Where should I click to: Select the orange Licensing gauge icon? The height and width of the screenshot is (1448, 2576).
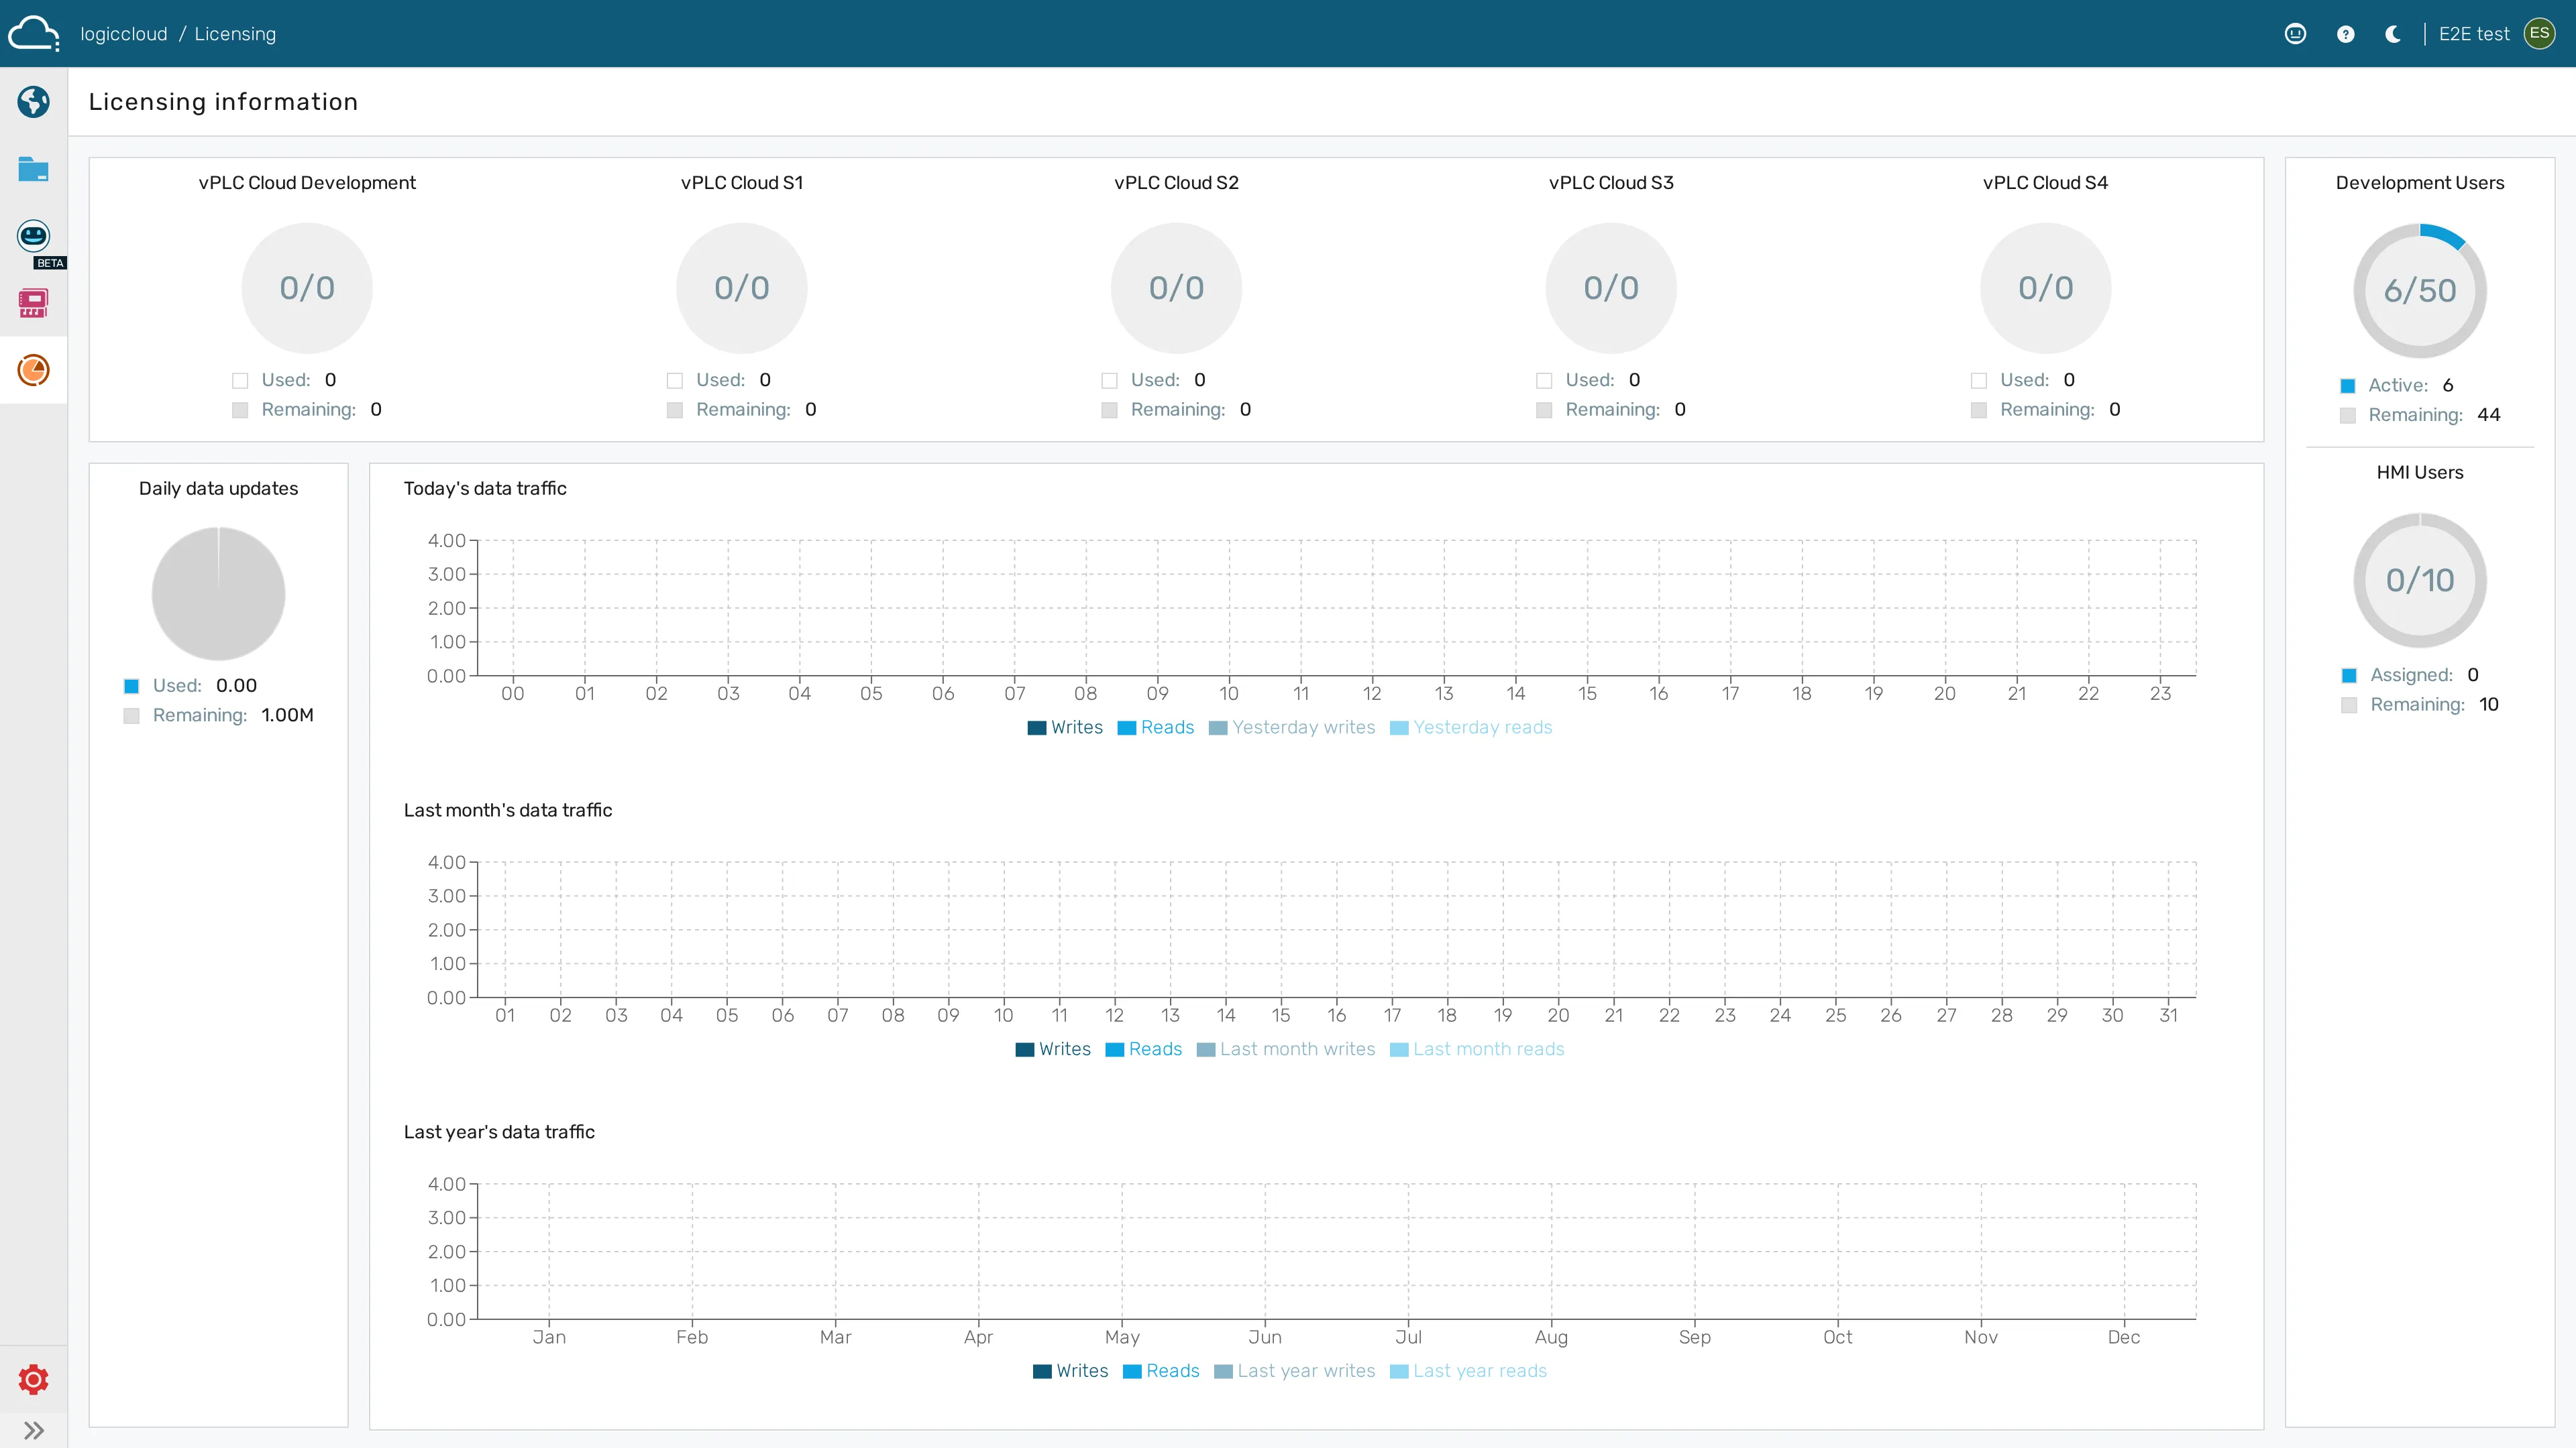33,370
